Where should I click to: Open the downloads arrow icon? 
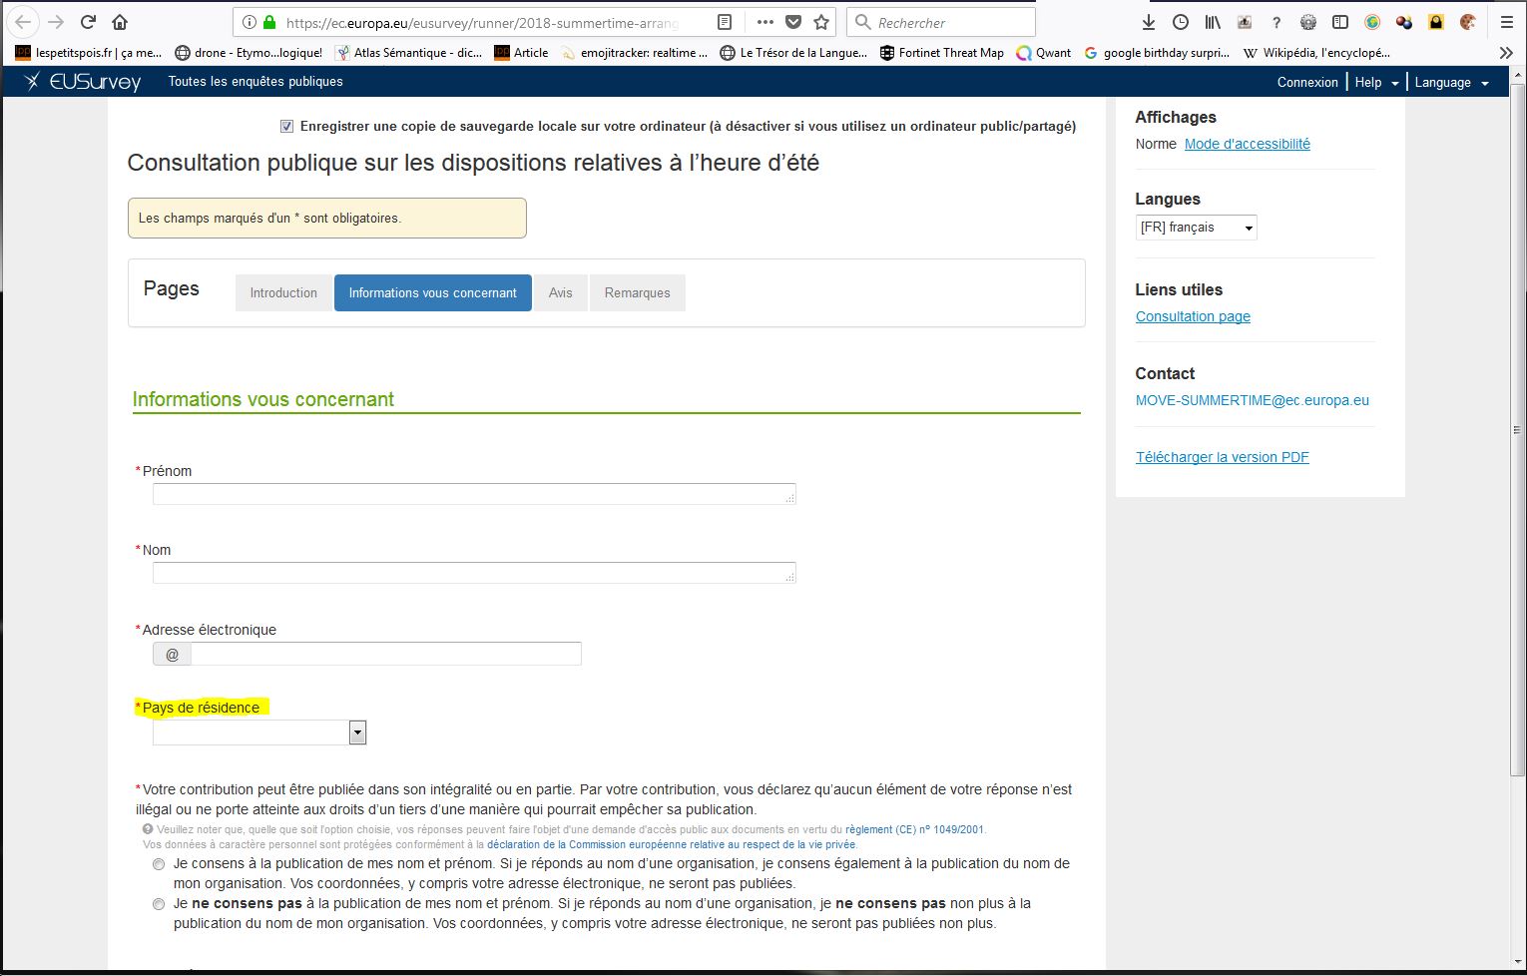pyautogui.click(x=1149, y=22)
